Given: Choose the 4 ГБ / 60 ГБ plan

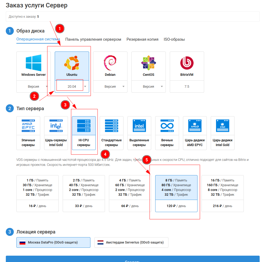Looking at the screenshot, I should tap(130, 194).
